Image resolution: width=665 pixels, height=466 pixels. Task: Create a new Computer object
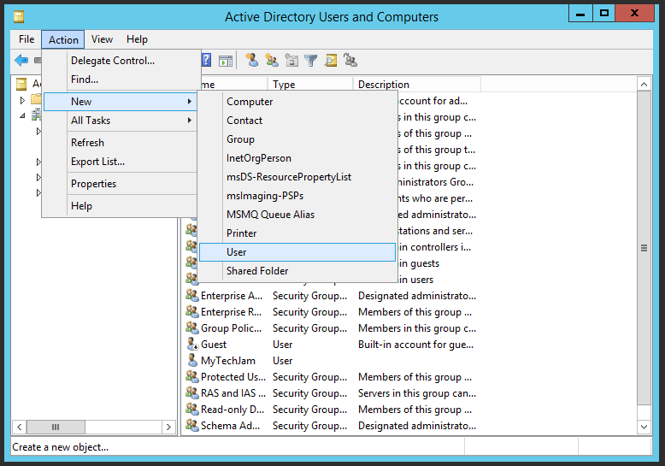(297, 102)
